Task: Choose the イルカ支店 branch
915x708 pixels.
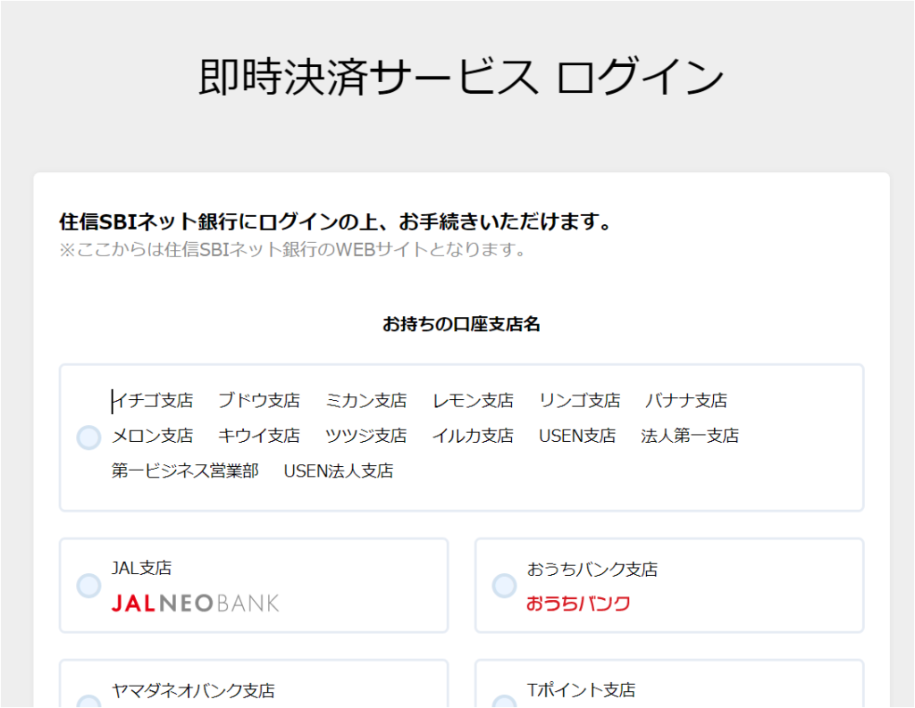Action: 472,436
